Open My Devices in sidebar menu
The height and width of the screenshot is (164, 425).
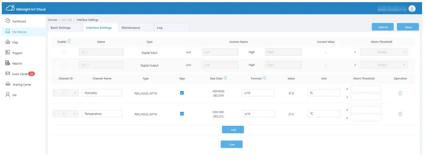pos(19,32)
